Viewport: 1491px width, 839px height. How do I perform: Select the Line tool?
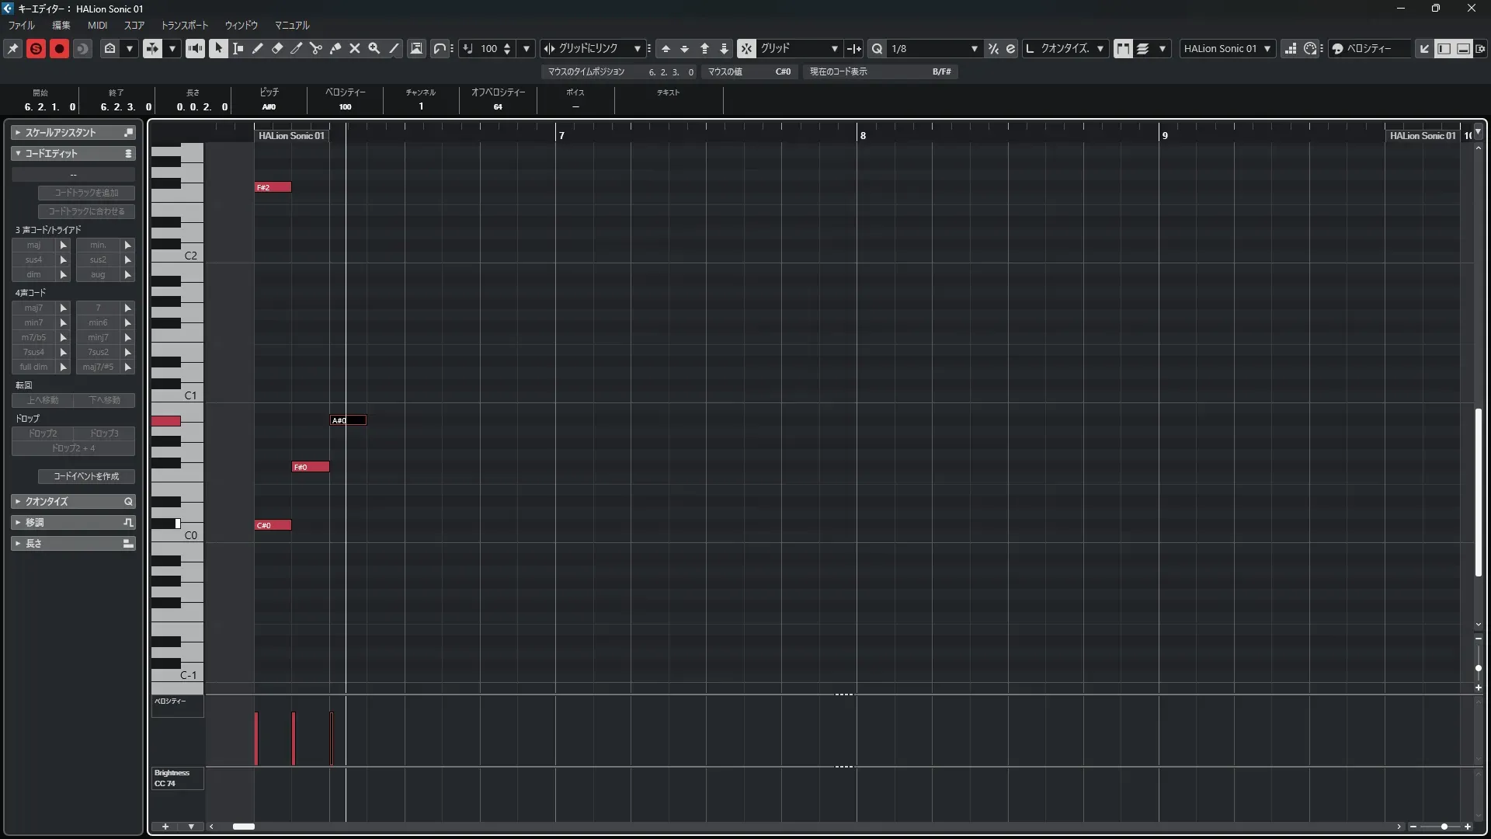point(394,48)
